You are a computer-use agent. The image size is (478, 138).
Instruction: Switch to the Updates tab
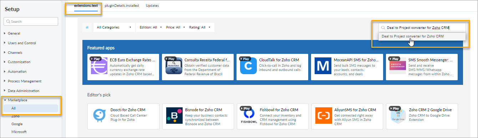pos(152,6)
